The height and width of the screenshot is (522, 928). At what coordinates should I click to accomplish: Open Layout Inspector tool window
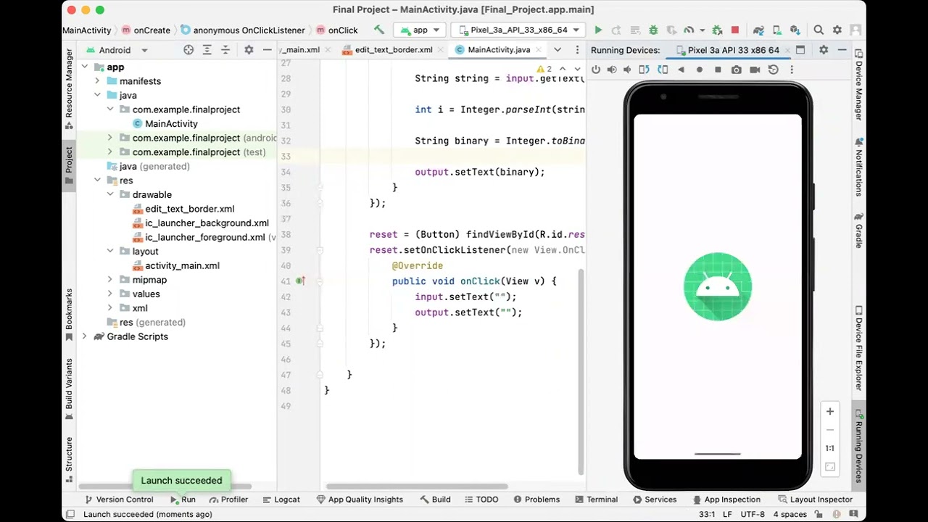815,500
